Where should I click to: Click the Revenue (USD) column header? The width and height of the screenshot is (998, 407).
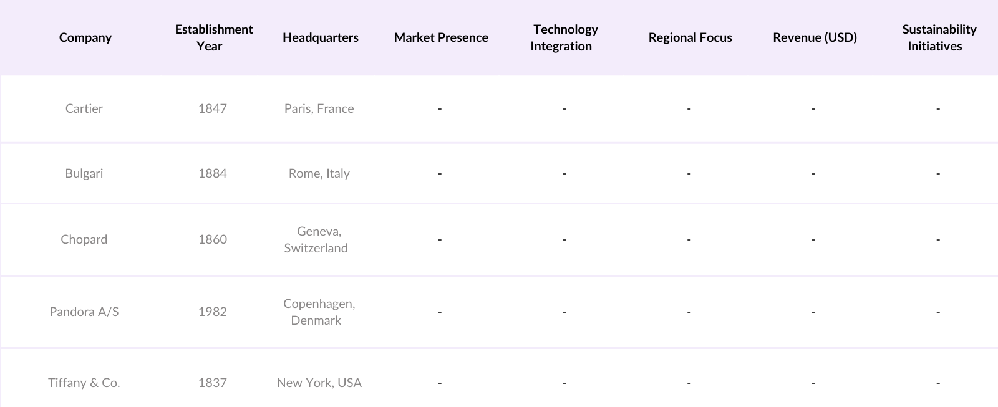(x=815, y=37)
